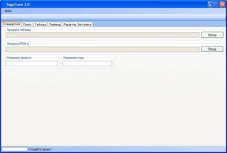Click the Загрузка ROM-а path field
The width and height of the screenshot is (227, 153).
[103, 49]
